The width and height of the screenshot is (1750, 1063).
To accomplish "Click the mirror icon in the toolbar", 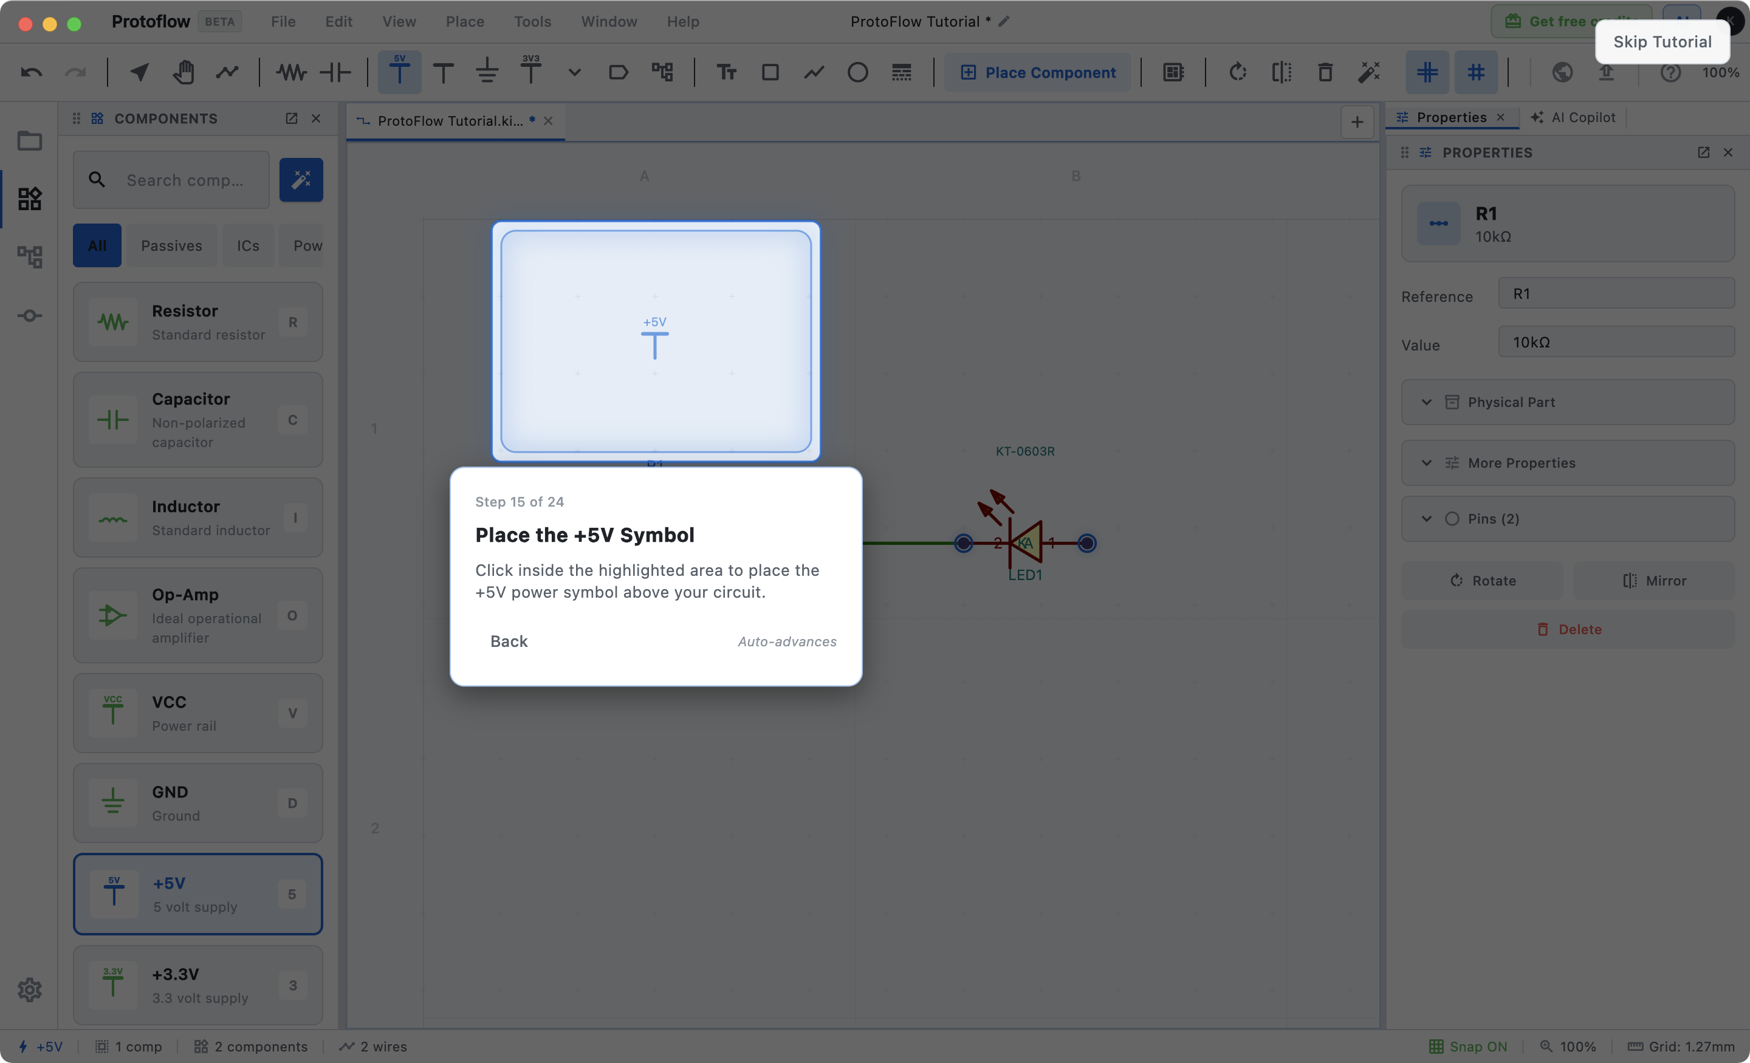I will pos(1282,72).
